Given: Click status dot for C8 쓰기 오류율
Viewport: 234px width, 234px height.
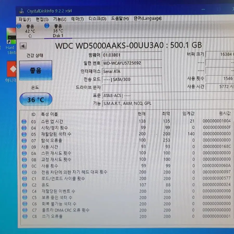Looking at the screenshot, I should [x=25, y=216].
